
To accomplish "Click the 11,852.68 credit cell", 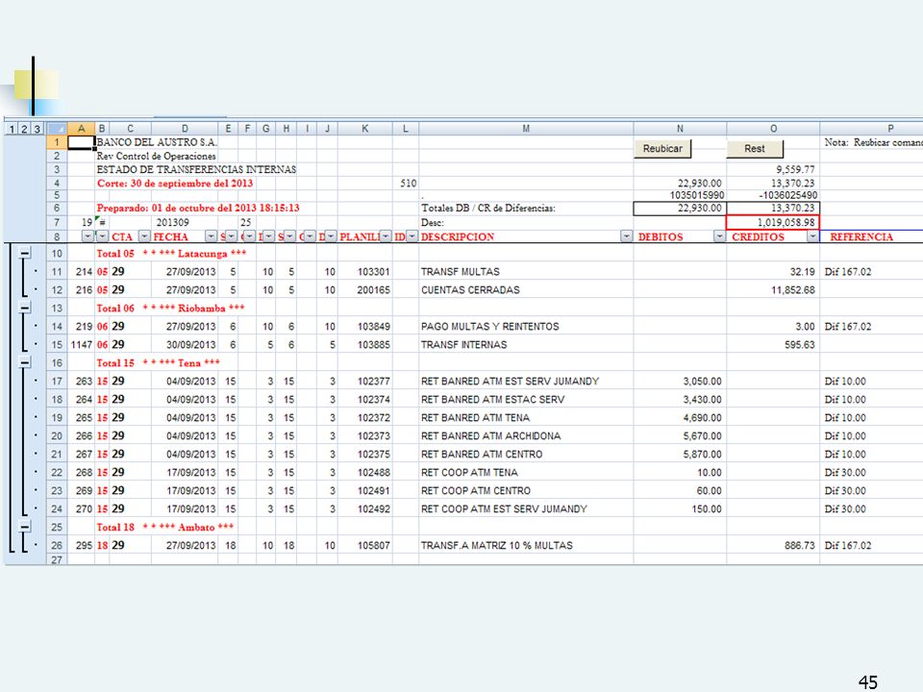I will click(x=773, y=290).
